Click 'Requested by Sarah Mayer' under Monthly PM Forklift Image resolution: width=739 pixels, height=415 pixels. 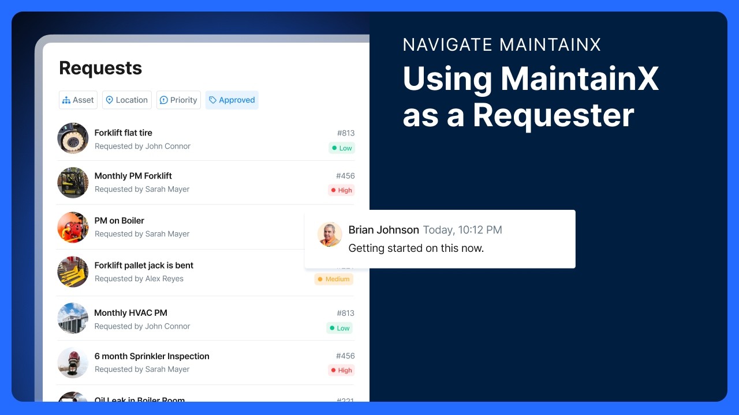[142, 189]
